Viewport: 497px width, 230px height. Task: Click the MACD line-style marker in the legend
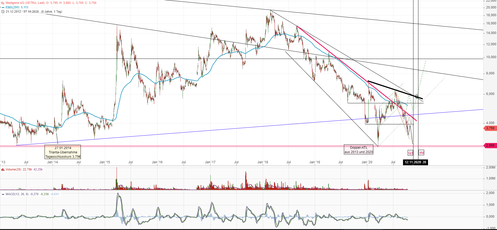(x=3, y=194)
